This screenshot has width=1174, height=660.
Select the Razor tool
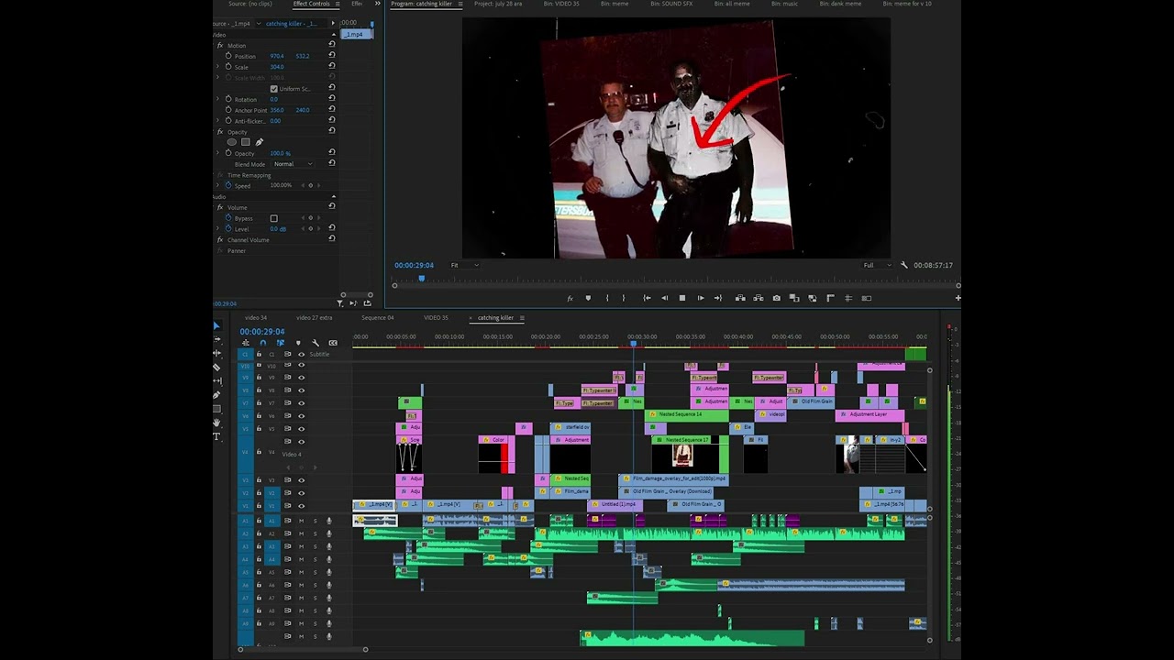click(x=216, y=367)
